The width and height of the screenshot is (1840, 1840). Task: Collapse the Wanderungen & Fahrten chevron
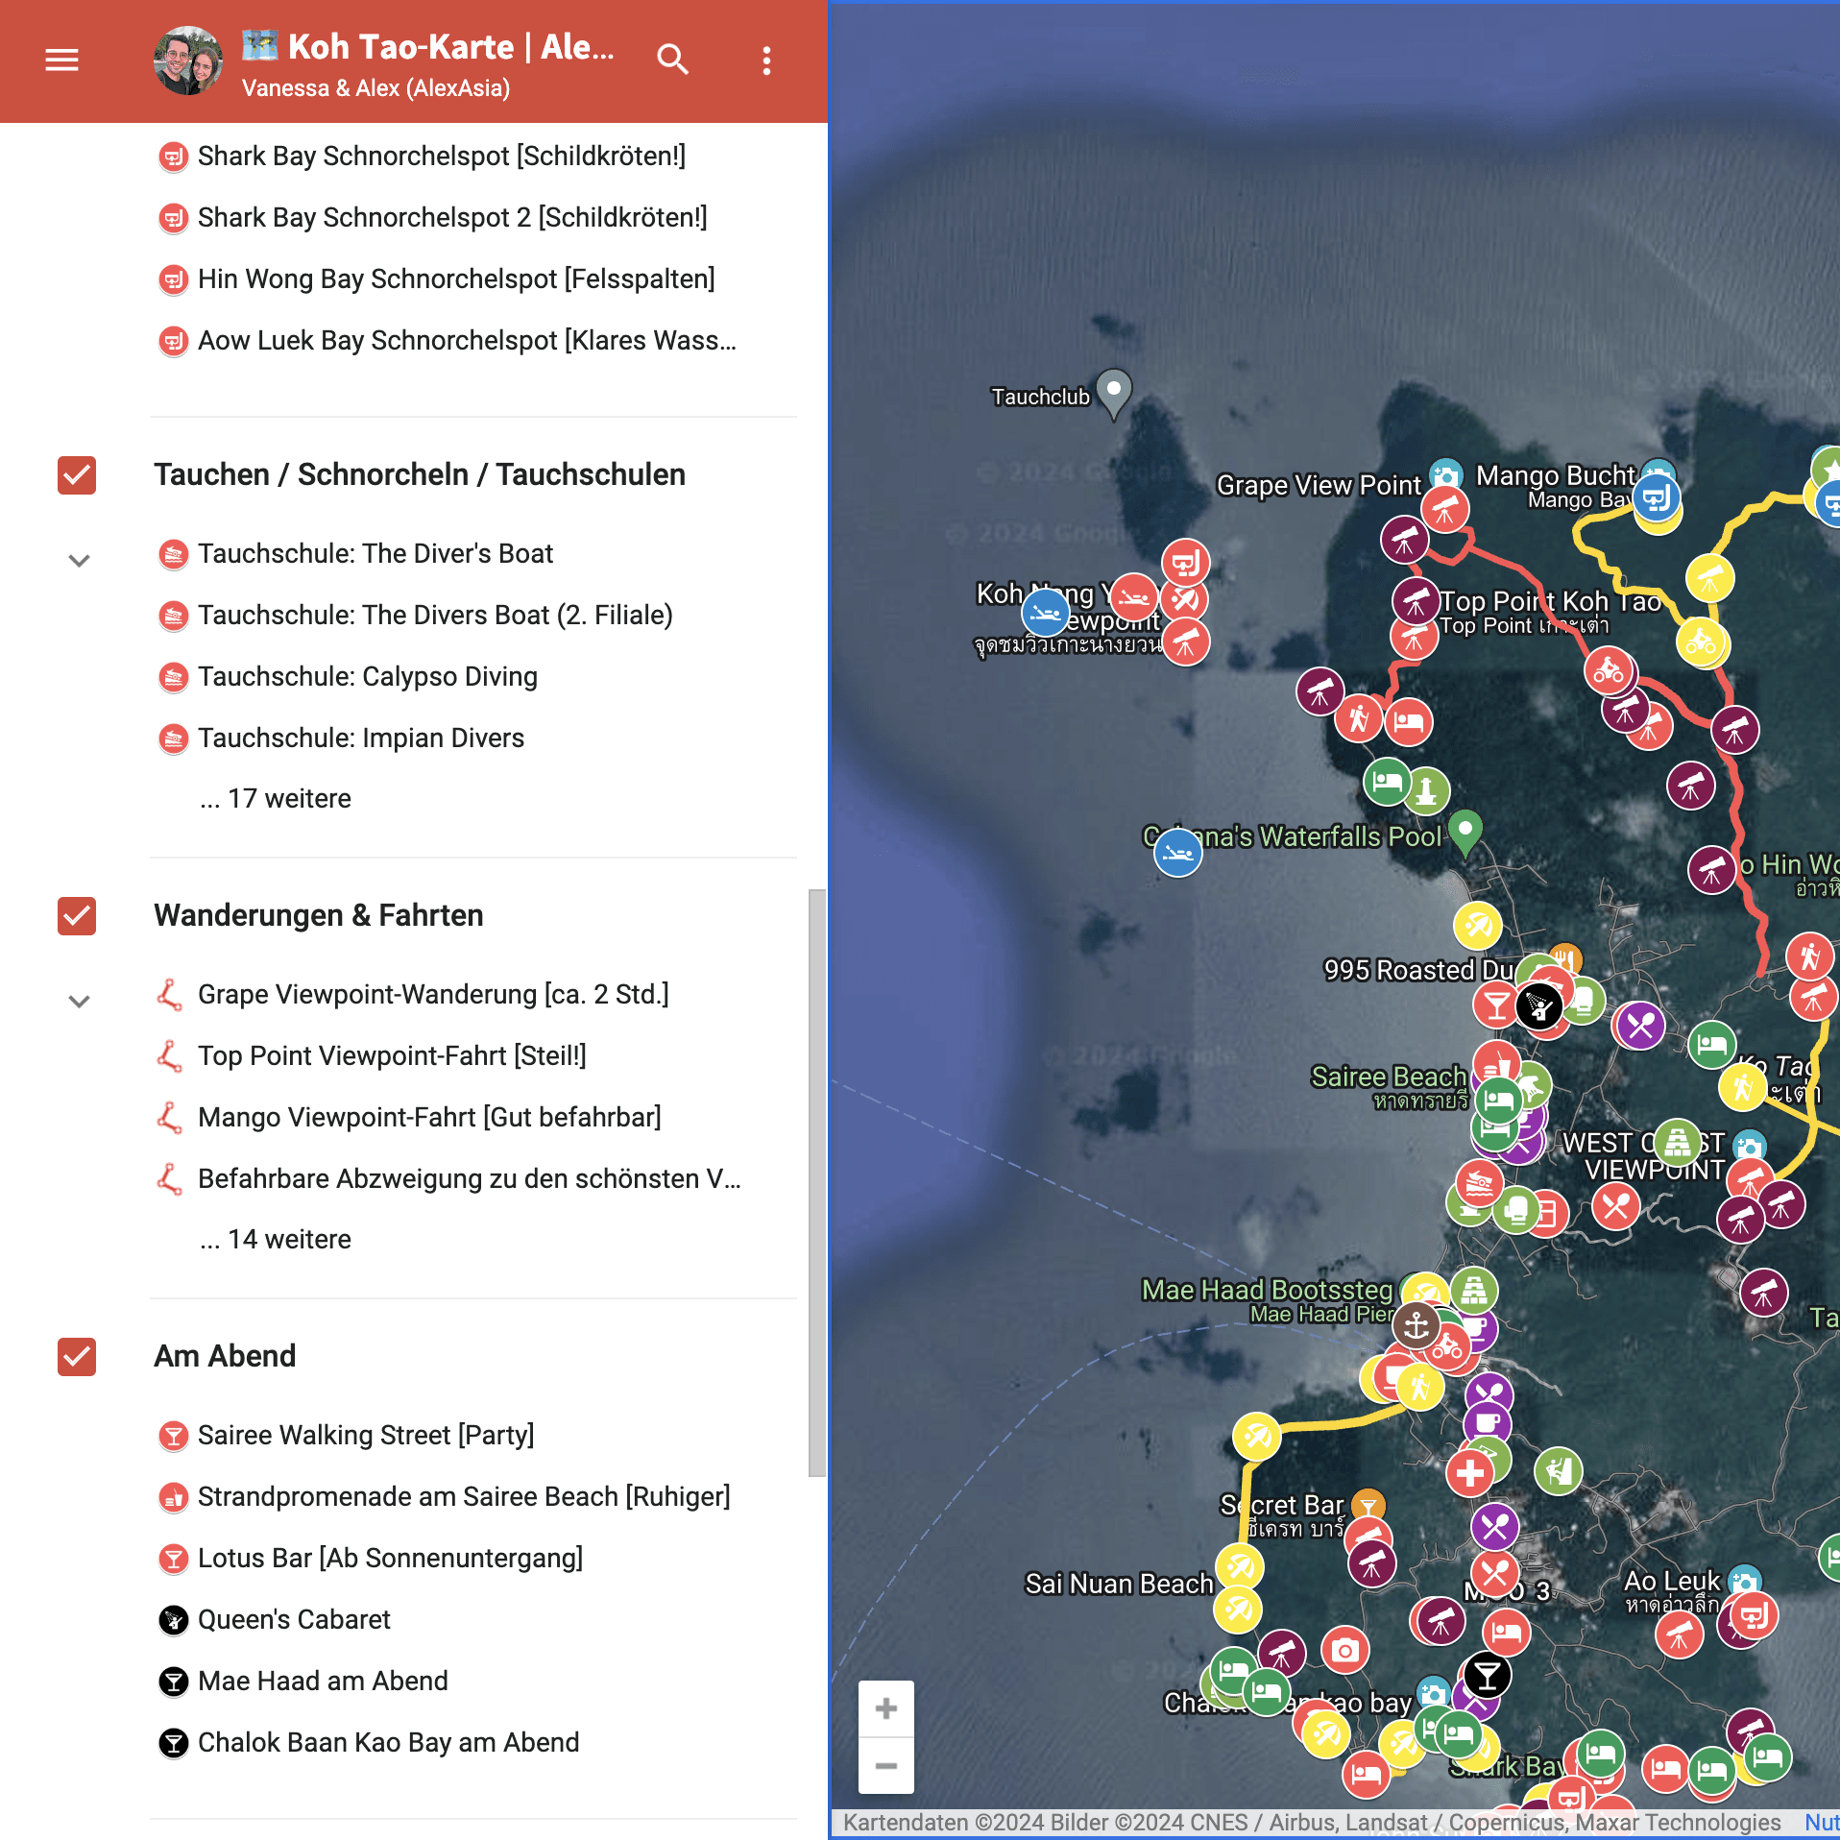point(80,1002)
